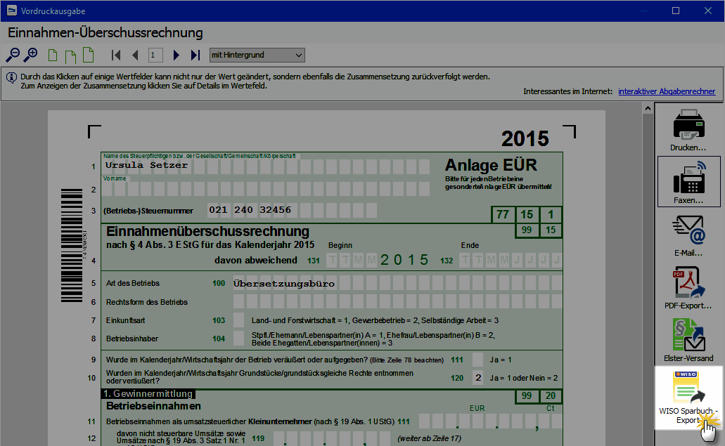Screen dimensions: 725x446
Task: Click the scrollbar up arrow
Action: tap(648, 108)
